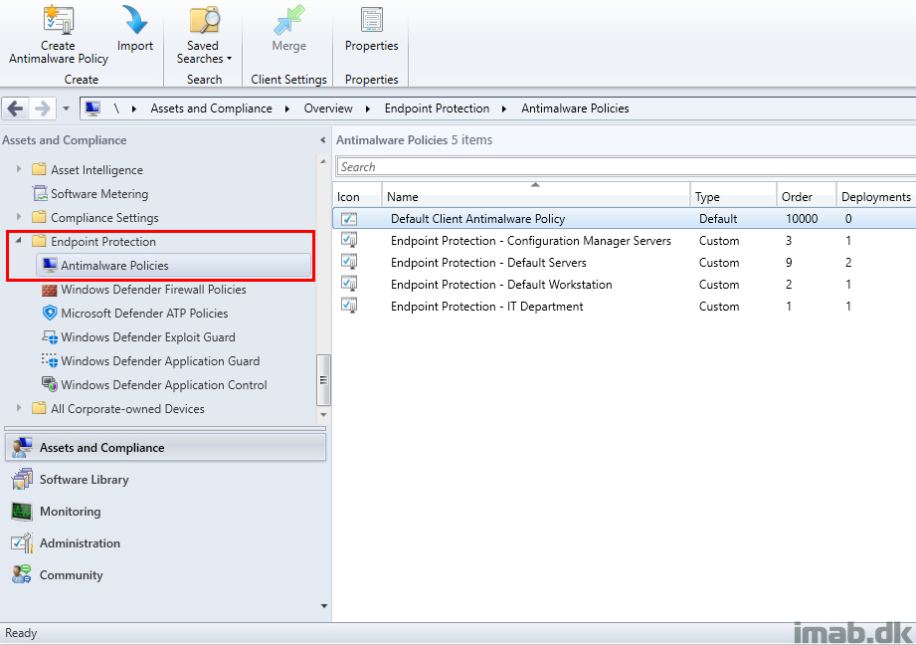Image resolution: width=916 pixels, height=645 pixels.
Task: Collapse the Endpoint Protection tree node
Action: coord(19,240)
